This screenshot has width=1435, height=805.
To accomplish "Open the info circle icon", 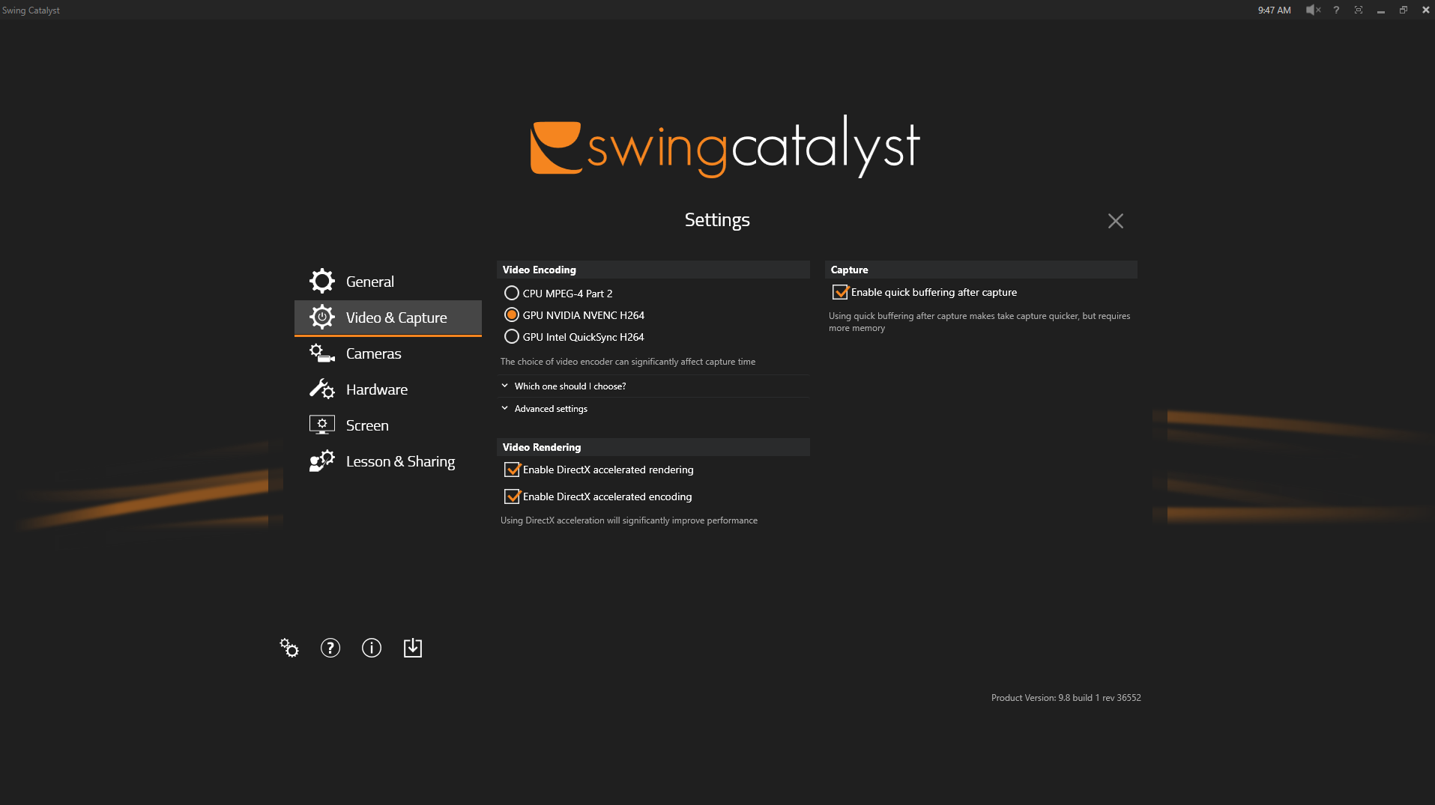I will (372, 648).
